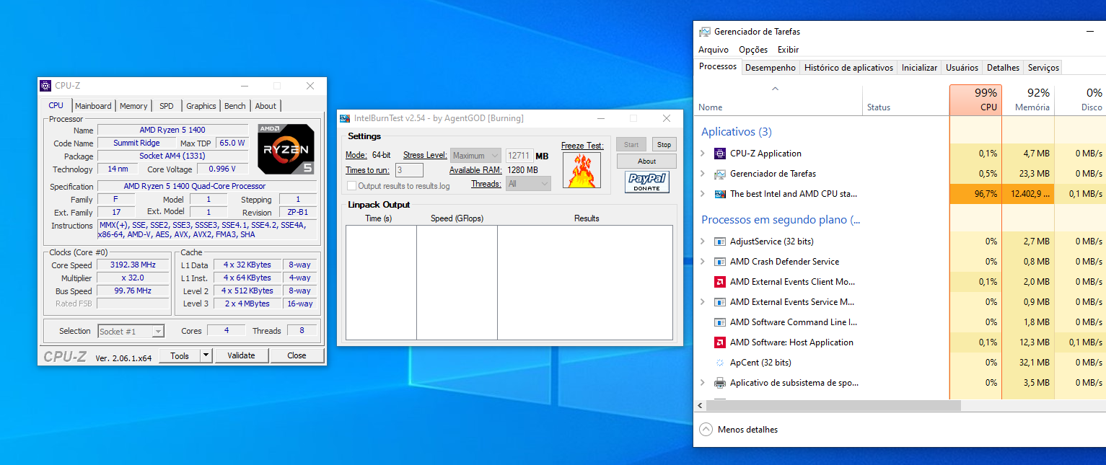
Task: Sort processes by the Status column header
Action: coord(906,99)
